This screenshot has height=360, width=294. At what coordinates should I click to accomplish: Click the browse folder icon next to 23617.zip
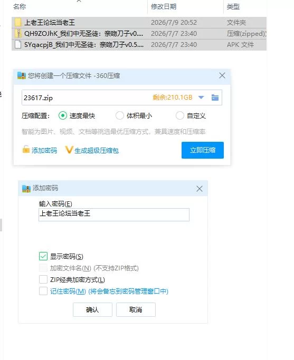[x=215, y=98]
